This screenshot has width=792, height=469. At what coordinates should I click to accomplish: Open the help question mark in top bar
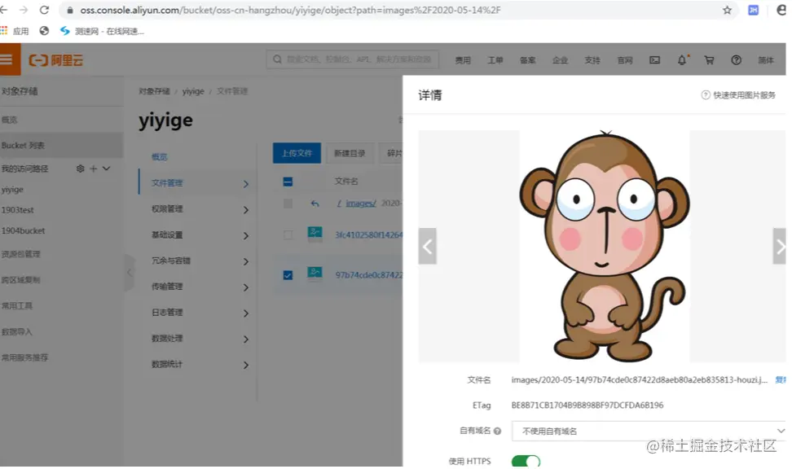pos(736,60)
